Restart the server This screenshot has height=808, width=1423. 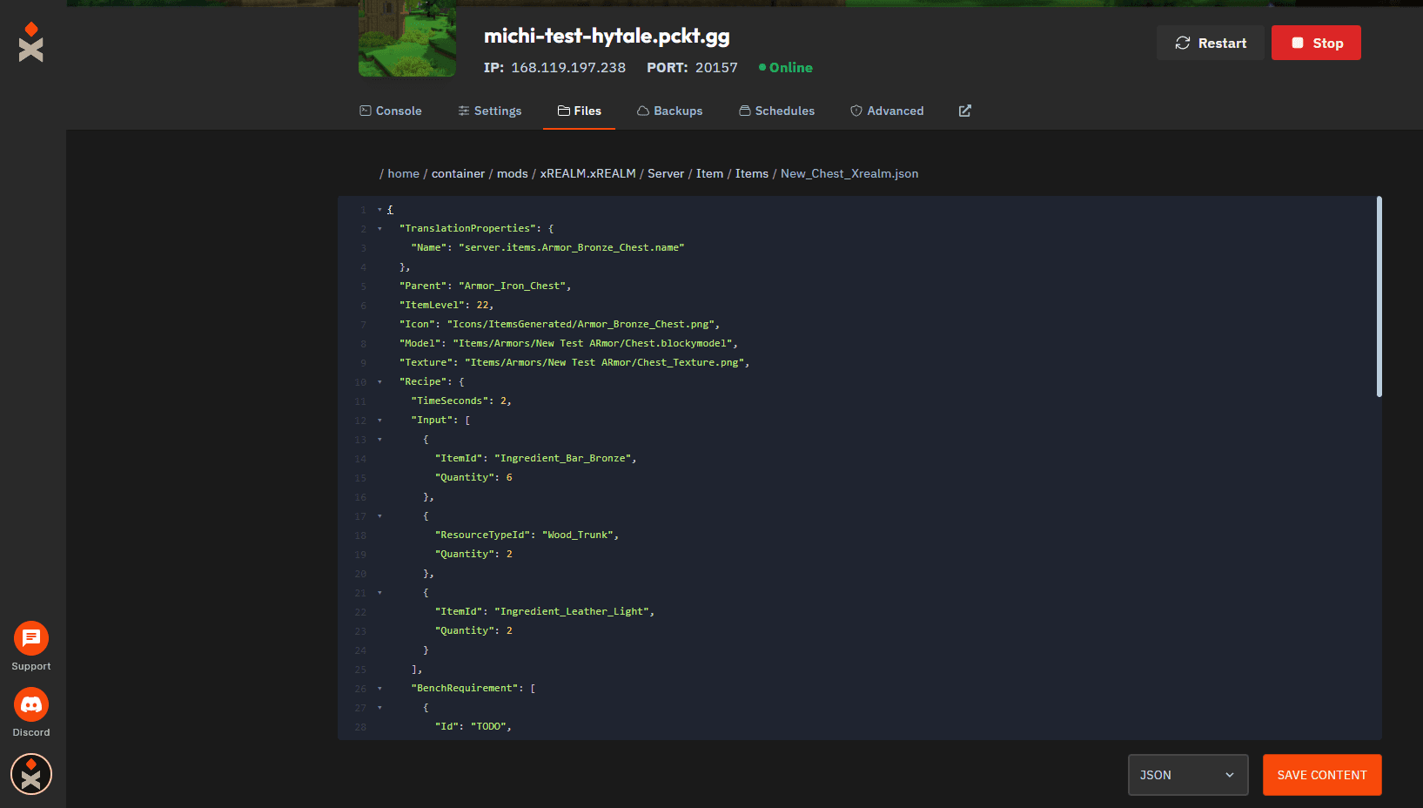(x=1210, y=42)
